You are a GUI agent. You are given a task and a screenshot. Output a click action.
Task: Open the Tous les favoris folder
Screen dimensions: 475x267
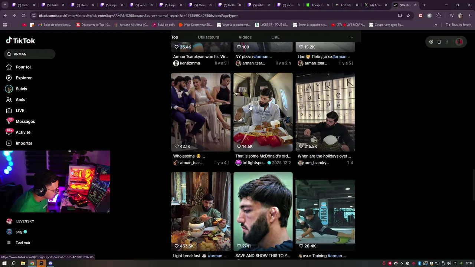[458, 24]
